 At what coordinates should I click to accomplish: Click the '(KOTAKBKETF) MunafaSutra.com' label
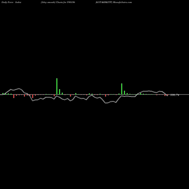click(x=113, y=2)
